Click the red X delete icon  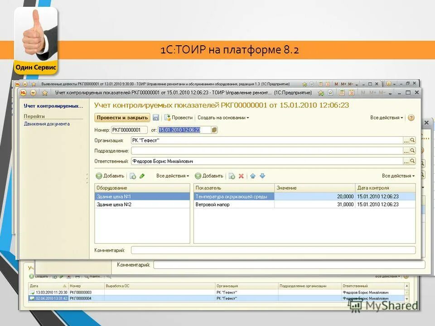point(241,176)
